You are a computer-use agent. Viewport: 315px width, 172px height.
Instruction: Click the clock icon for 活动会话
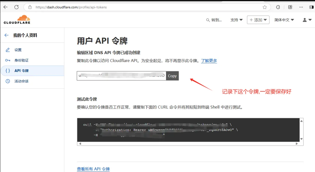8,81
